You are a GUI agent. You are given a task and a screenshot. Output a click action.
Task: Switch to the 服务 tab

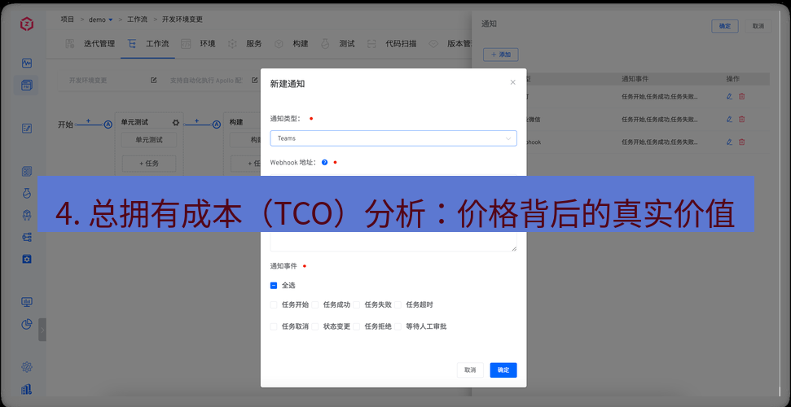253,44
